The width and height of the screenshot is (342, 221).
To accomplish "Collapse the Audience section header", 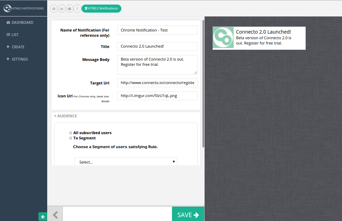I will point(65,116).
